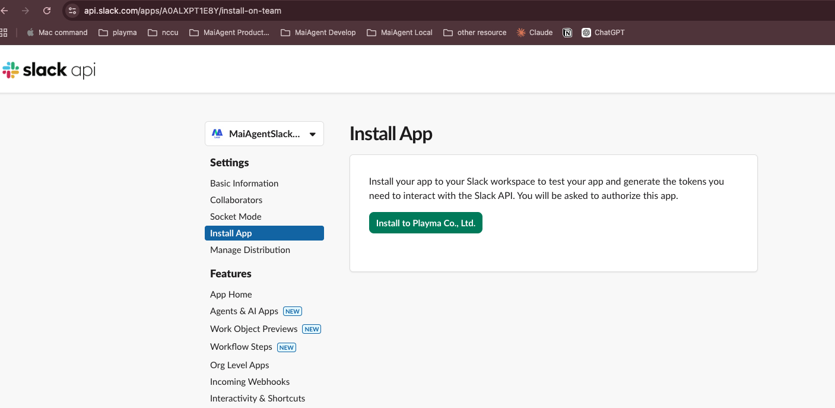Image resolution: width=835 pixels, height=408 pixels.
Task: Select Basic Information in Settings
Action: pyautogui.click(x=244, y=184)
